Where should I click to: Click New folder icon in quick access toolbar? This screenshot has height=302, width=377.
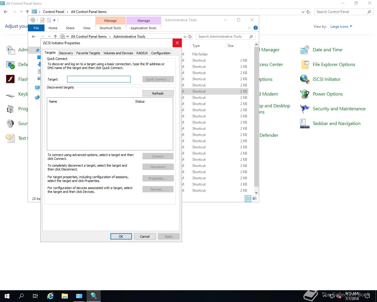point(49,20)
